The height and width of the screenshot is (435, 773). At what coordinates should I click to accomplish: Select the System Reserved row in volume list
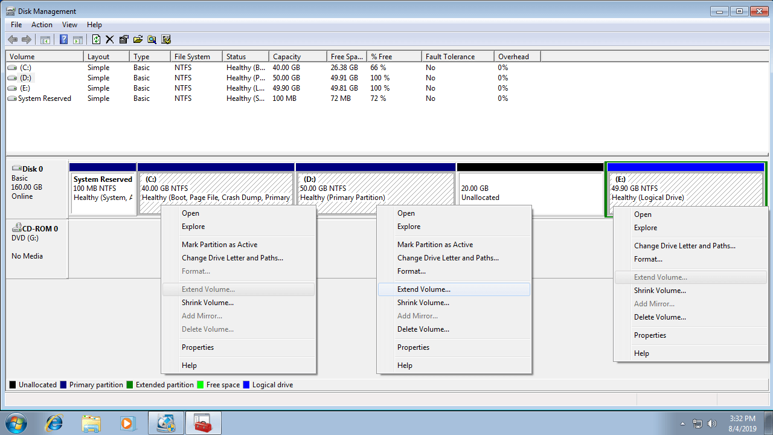coord(44,98)
